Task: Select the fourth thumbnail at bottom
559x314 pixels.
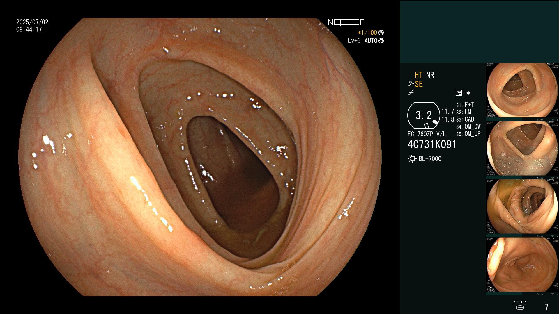Action: [522, 265]
